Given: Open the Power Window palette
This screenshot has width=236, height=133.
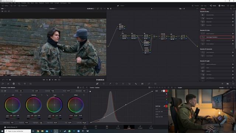Looking at the screenshot, I should [117, 84].
